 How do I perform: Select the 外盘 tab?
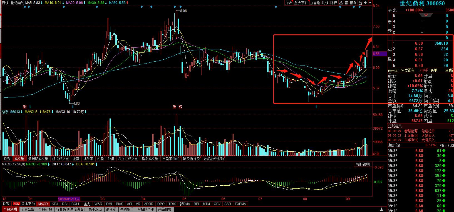tap(111, 159)
